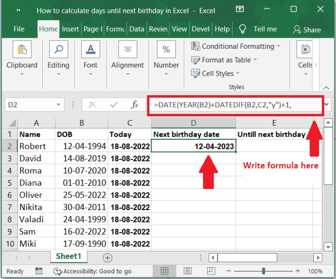Check Accessibility: Good to go status

[93, 271]
